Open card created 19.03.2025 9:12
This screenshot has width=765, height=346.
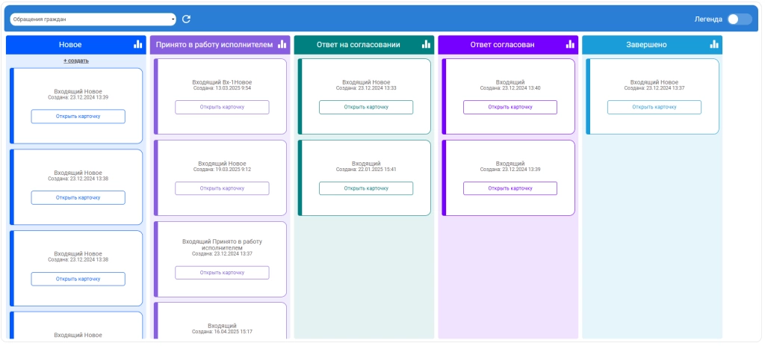pyautogui.click(x=222, y=188)
